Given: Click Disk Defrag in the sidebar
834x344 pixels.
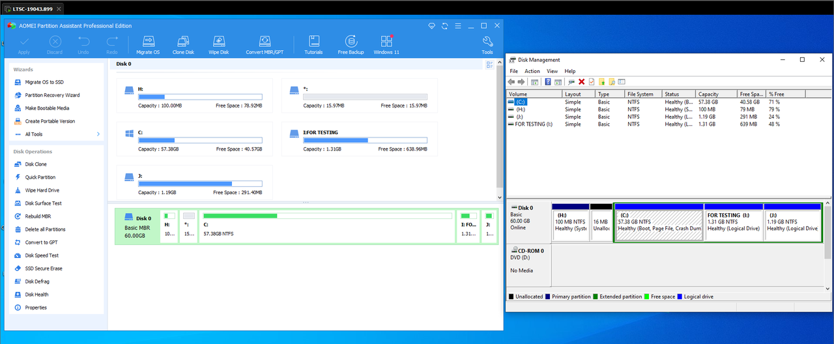Looking at the screenshot, I should tap(37, 281).
